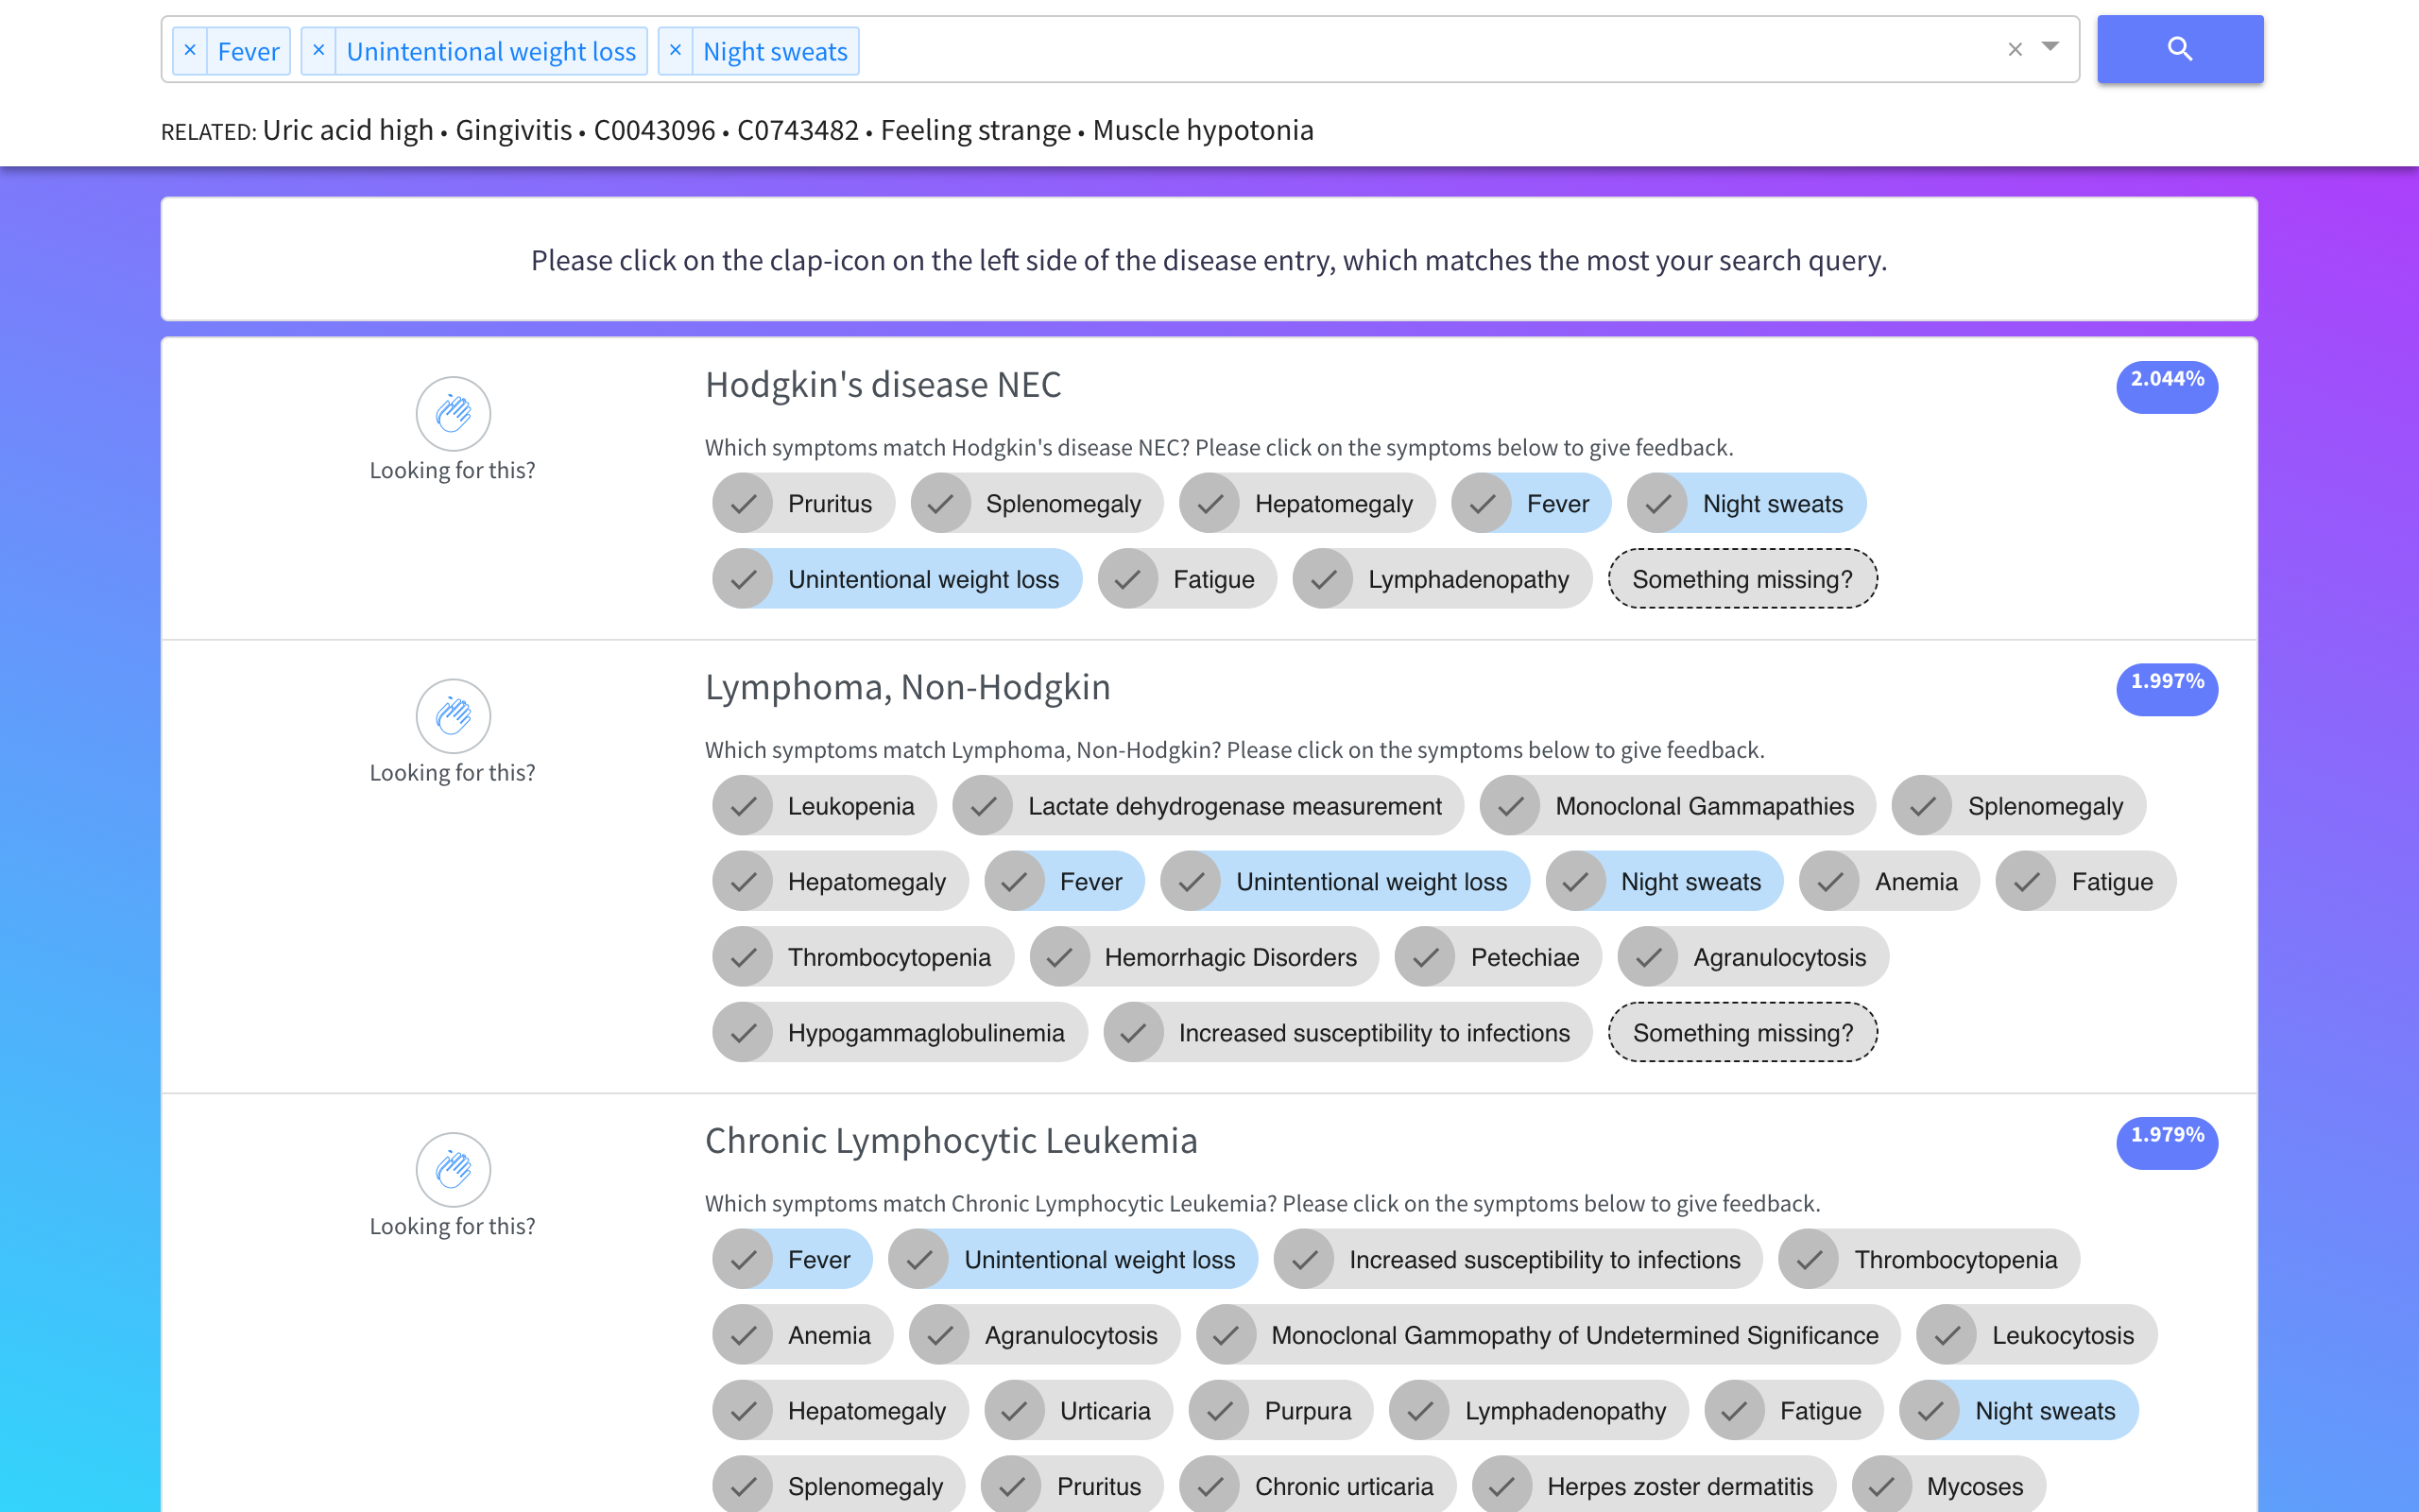The height and width of the screenshot is (1512, 2419).
Task: Toggle the 'Unintentional weight loss' checkbox for Chronic Lymphocytic Leukemia
Action: [919, 1260]
